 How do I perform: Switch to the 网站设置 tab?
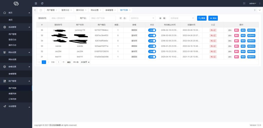tap(95, 10)
